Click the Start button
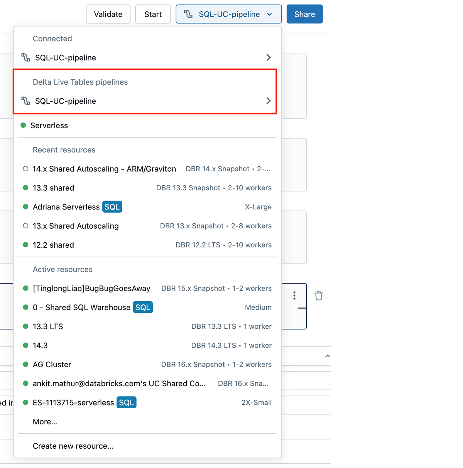 click(x=153, y=14)
